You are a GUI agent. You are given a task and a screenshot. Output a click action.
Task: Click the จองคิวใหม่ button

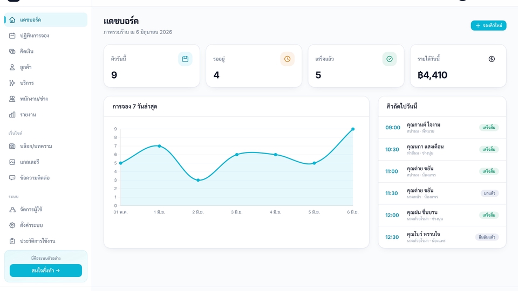[x=489, y=25]
